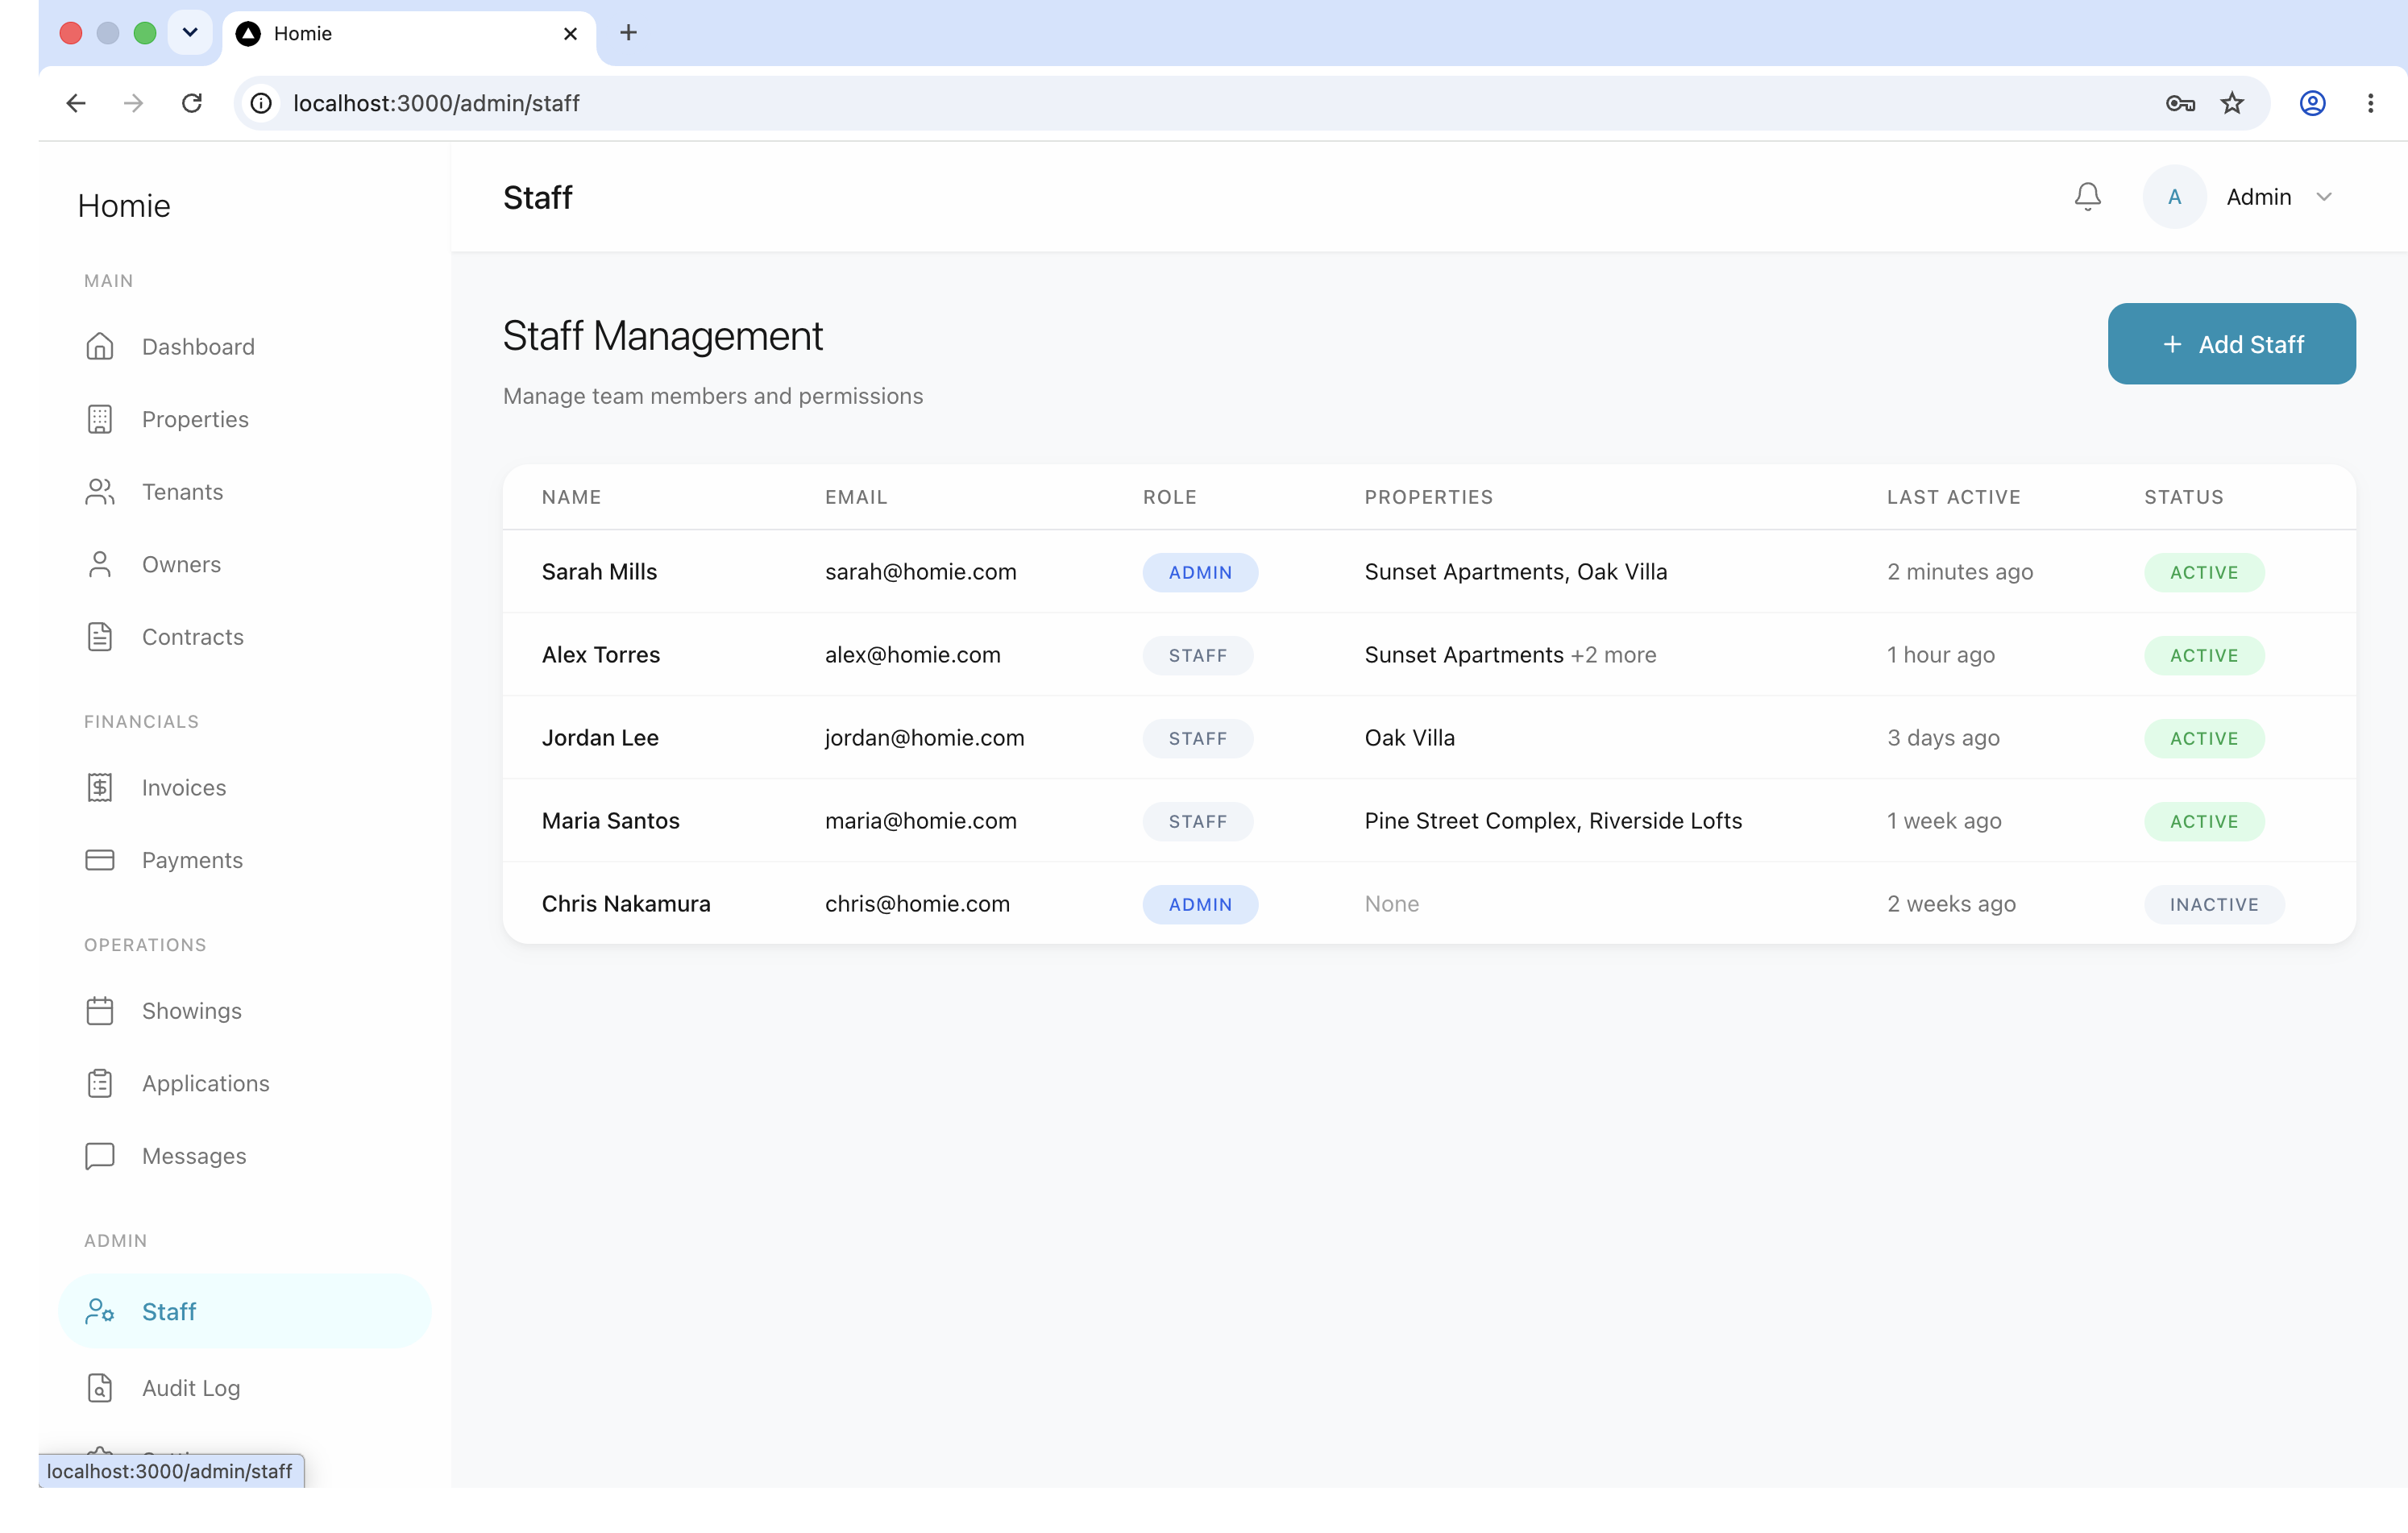2408x1533 pixels.
Task: Close the Homie browser tab
Action: pos(570,34)
